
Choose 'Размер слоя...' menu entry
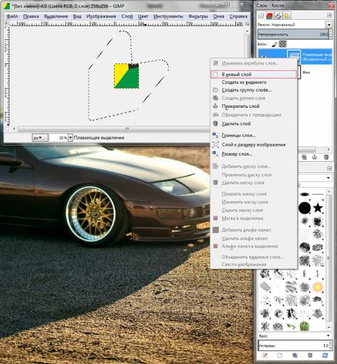[254, 154]
